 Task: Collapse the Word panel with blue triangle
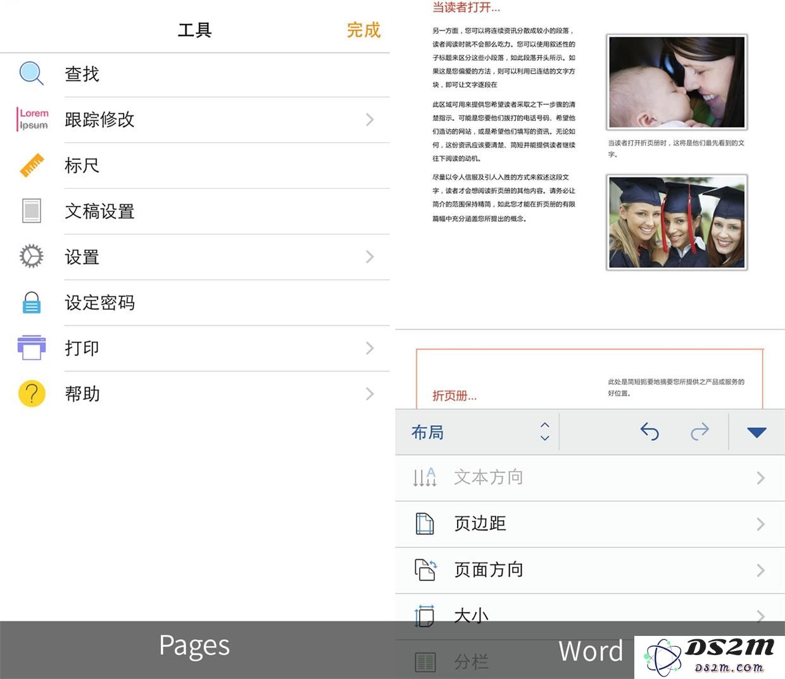pos(757,433)
